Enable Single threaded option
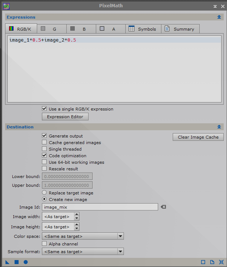The height and width of the screenshot is (267, 227). pyautogui.click(x=44, y=149)
